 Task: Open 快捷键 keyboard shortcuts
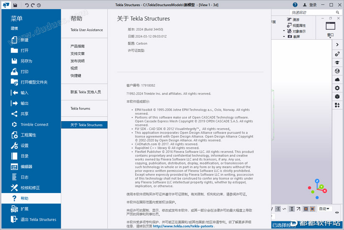[76, 75]
